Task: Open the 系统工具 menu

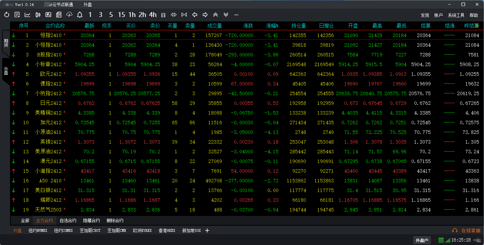Action: pos(456,15)
